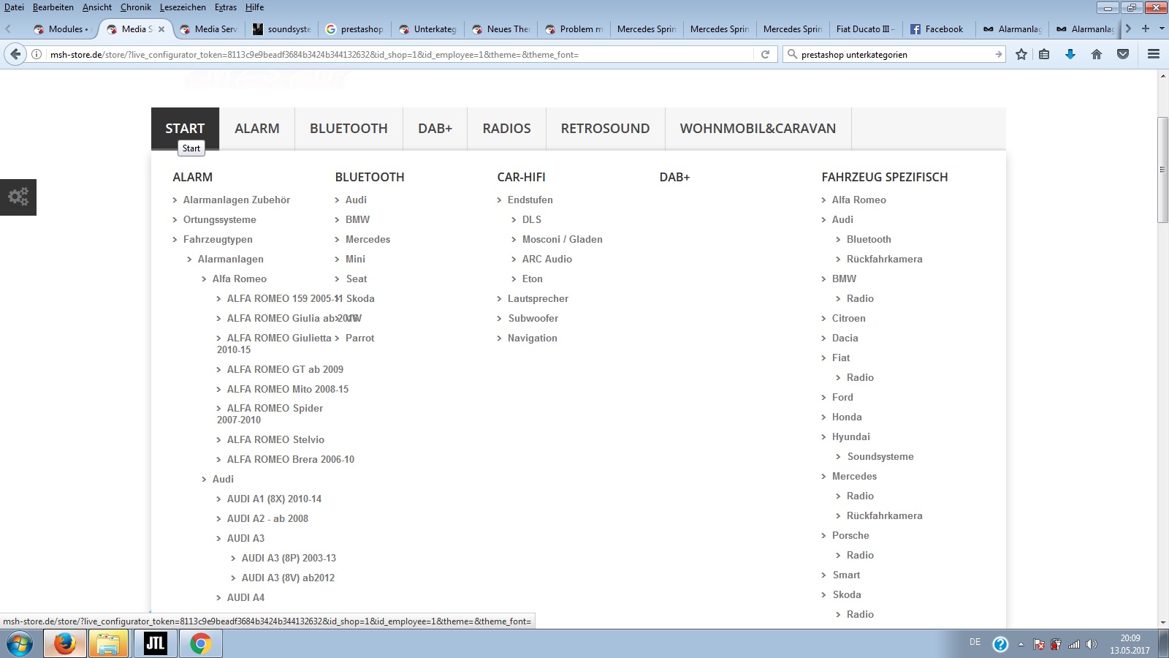Launch Google Chrome from the taskbar
The height and width of the screenshot is (658, 1169).
[x=200, y=644]
